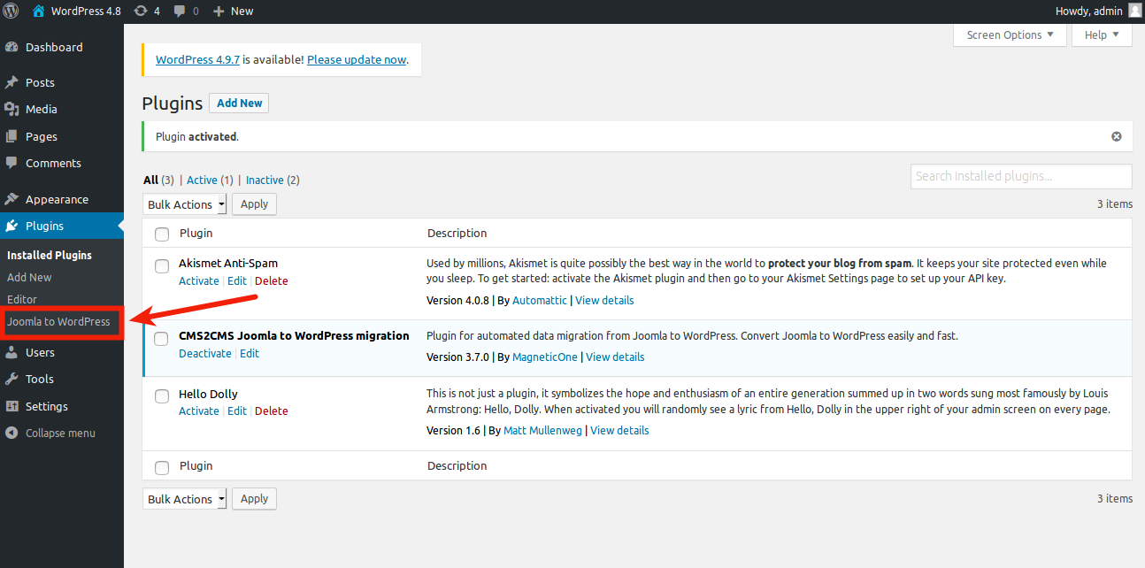Click the Pages icon in sidebar
Image resolution: width=1145 pixels, height=568 pixels.
coord(12,136)
